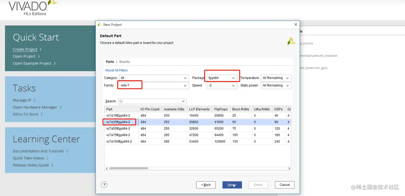
Task: Click Create Project in Quick Start
Action: tap(25, 49)
